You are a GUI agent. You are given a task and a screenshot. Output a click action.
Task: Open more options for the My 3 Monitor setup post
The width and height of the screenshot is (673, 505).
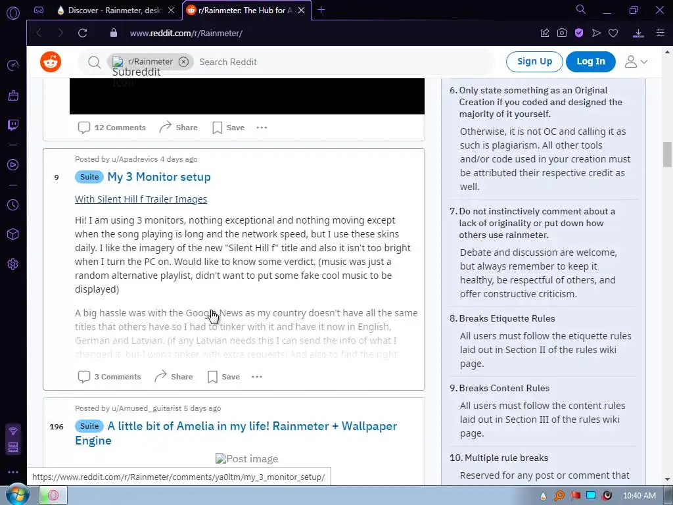pos(257,377)
